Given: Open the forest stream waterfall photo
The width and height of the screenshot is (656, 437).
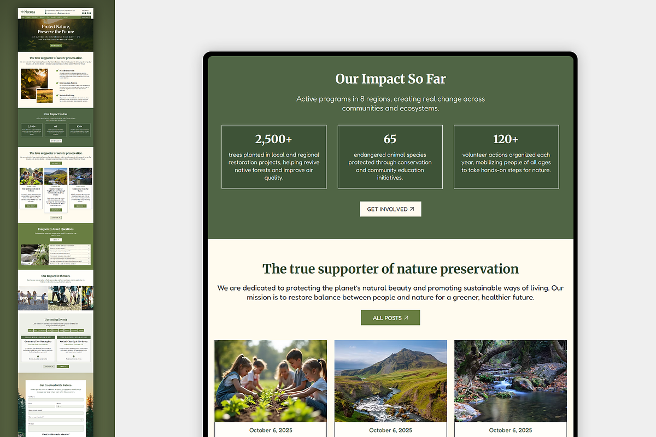Looking at the screenshot, I should pyautogui.click(x=511, y=381).
